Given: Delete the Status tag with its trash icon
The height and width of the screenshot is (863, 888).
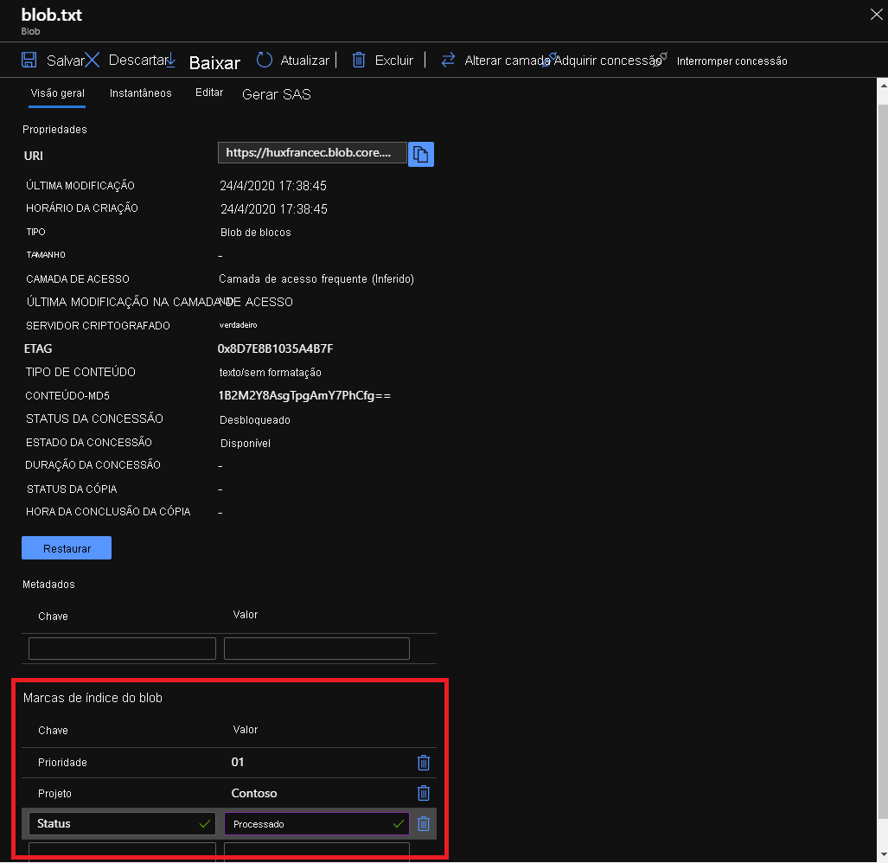Looking at the screenshot, I should (423, 823).
